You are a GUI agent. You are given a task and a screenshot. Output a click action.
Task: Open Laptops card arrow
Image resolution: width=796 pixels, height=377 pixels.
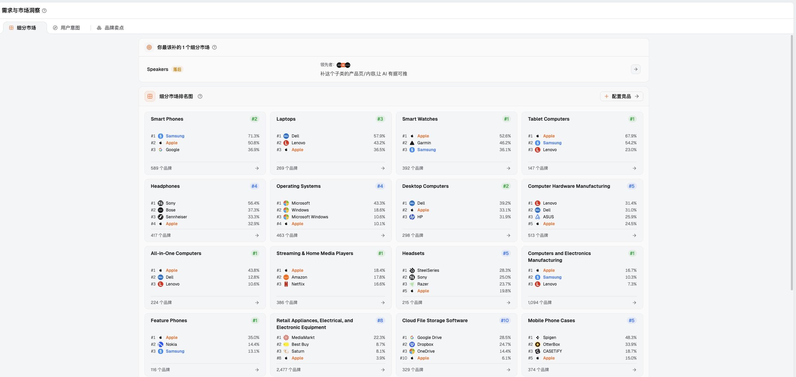click(x=383, y=168)
